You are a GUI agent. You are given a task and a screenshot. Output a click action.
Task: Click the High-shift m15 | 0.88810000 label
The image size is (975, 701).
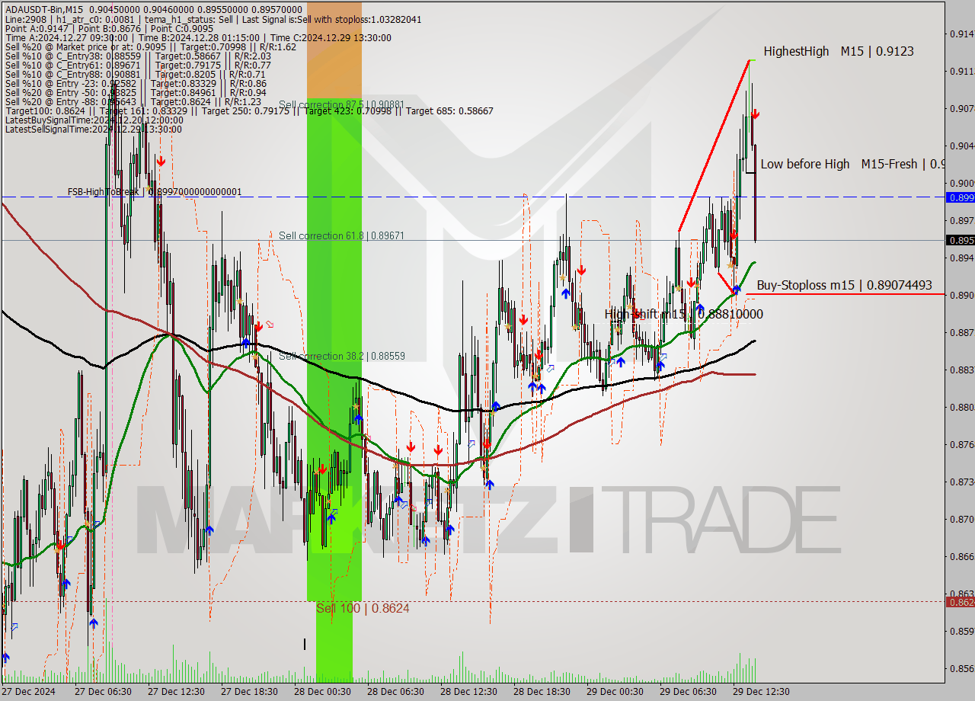(683, 314)
